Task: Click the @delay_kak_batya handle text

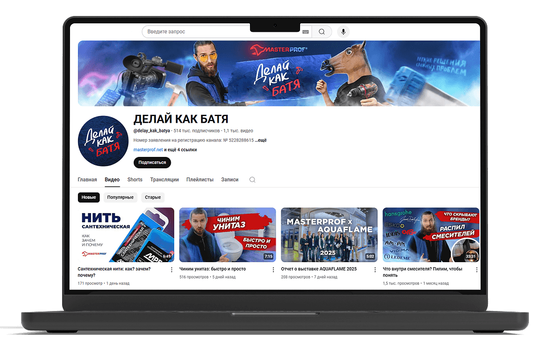Action: (151, 131)
